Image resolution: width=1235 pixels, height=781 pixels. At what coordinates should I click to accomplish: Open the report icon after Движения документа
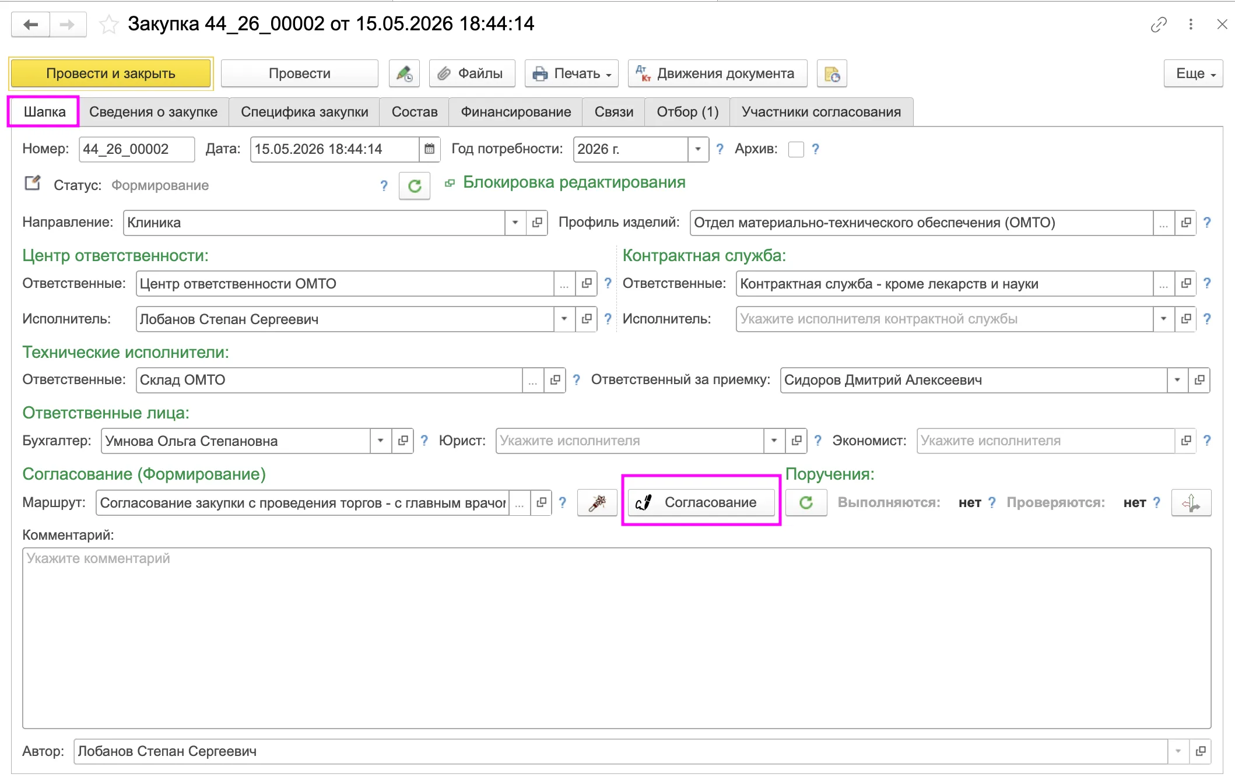[831, 73]
